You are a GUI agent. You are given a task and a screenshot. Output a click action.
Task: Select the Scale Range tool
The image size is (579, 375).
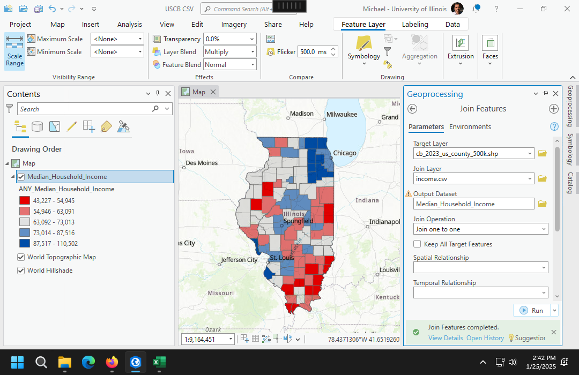click(x=14, y=51)
